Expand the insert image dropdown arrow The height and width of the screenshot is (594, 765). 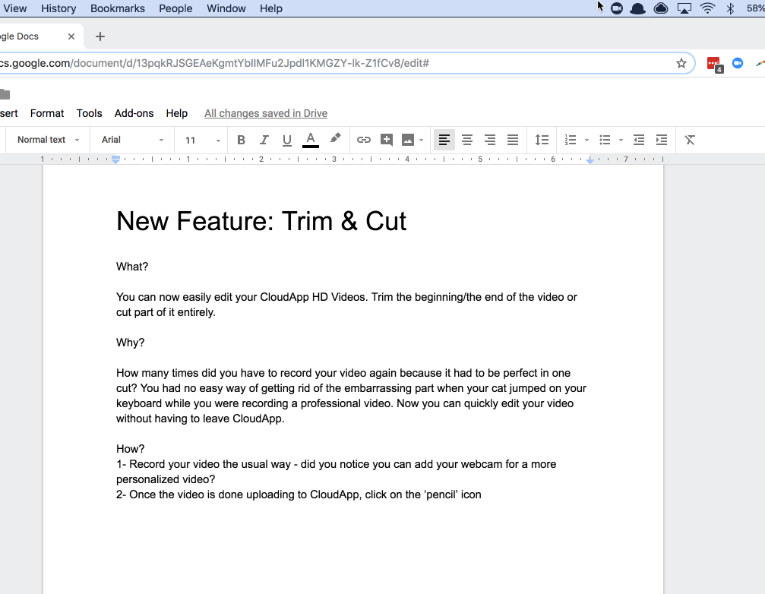[421, 141]
